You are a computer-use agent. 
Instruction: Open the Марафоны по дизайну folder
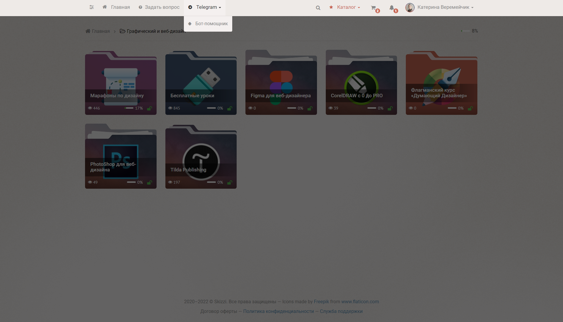coord(121,83)
